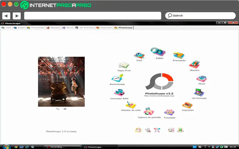The image size is (239, 149).
Task: Select the PhotoScape tab
Action: (x=123, y=28)
